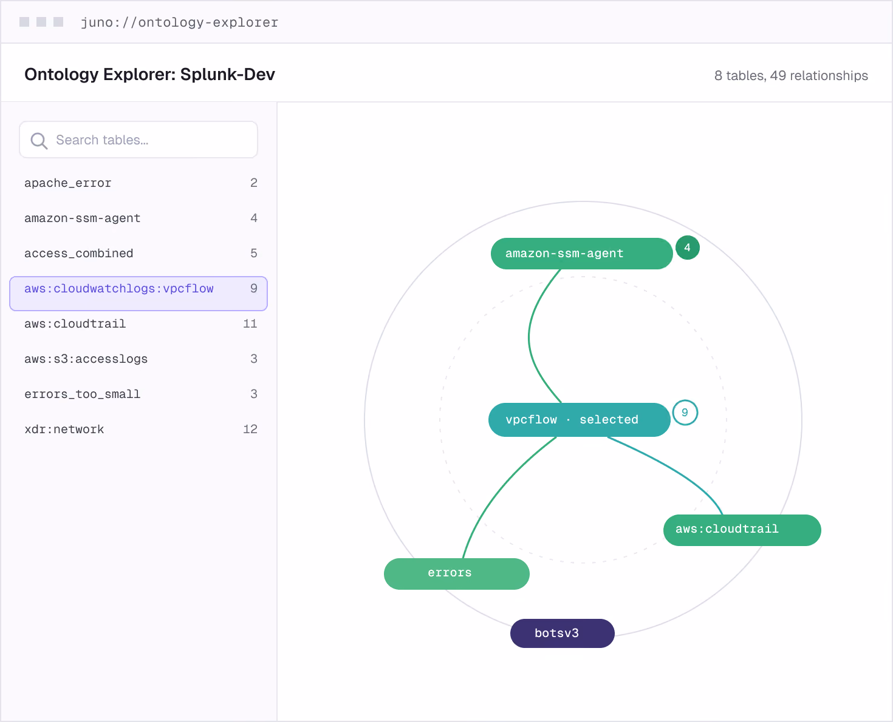This screenshot has height=722, width=893.
Task: Select apache_error in the table list
Action: point(139,183)
